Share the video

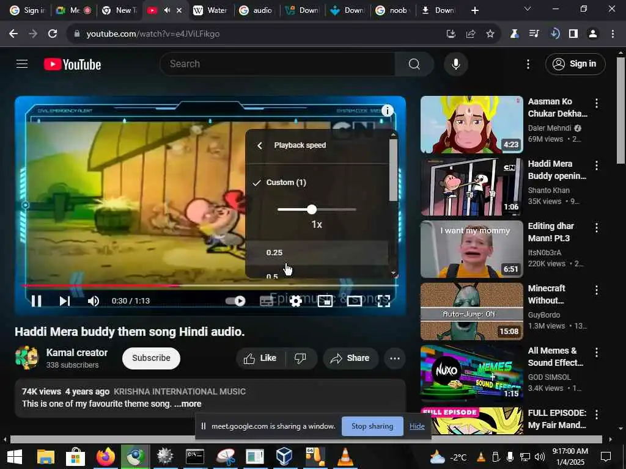(349, 358)
